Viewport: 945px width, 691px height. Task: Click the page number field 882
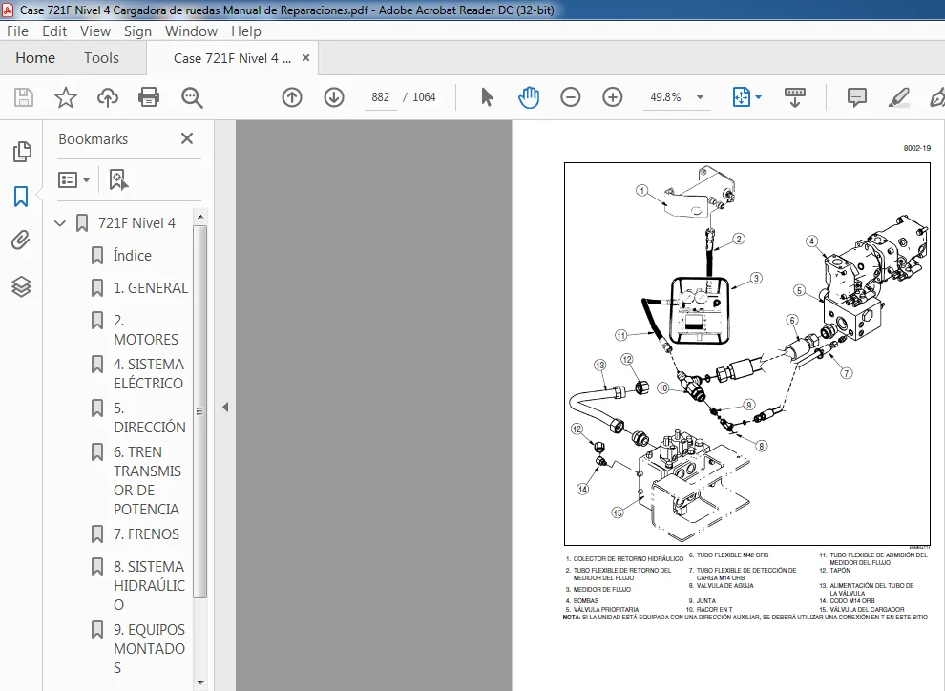click(x=380, y=97)
